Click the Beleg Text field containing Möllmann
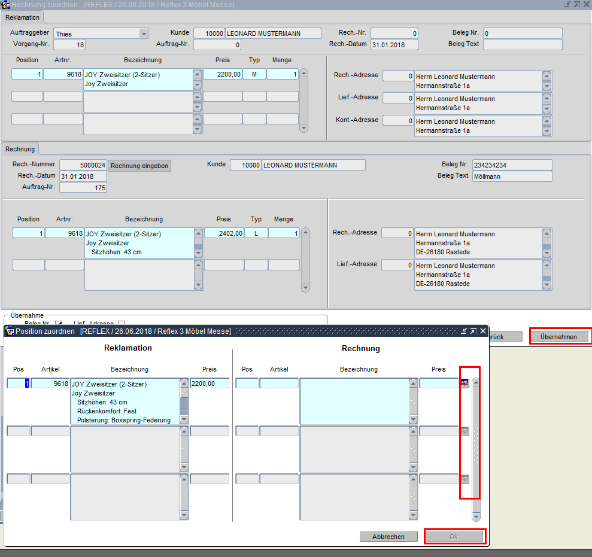 point(511,176)
